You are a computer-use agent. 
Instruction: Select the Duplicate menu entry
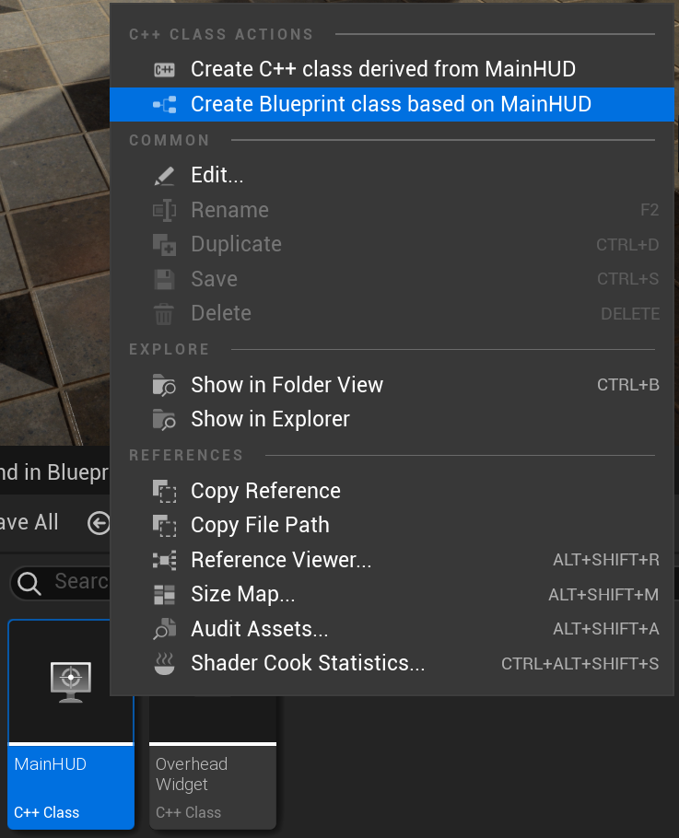coord(392,244)
